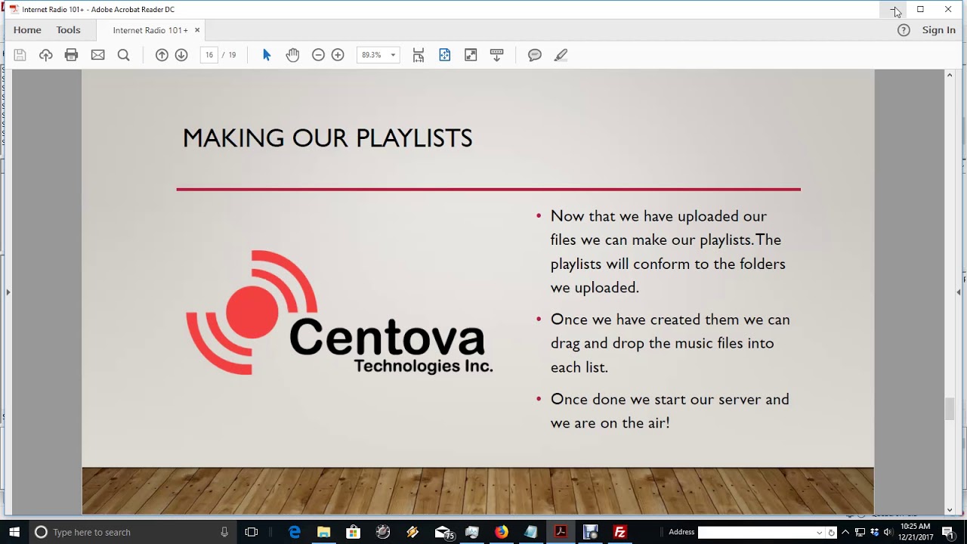Open FileZilla from taskbar
The height and width of the screenshot is (544, 967).
[x=619, y=532]
